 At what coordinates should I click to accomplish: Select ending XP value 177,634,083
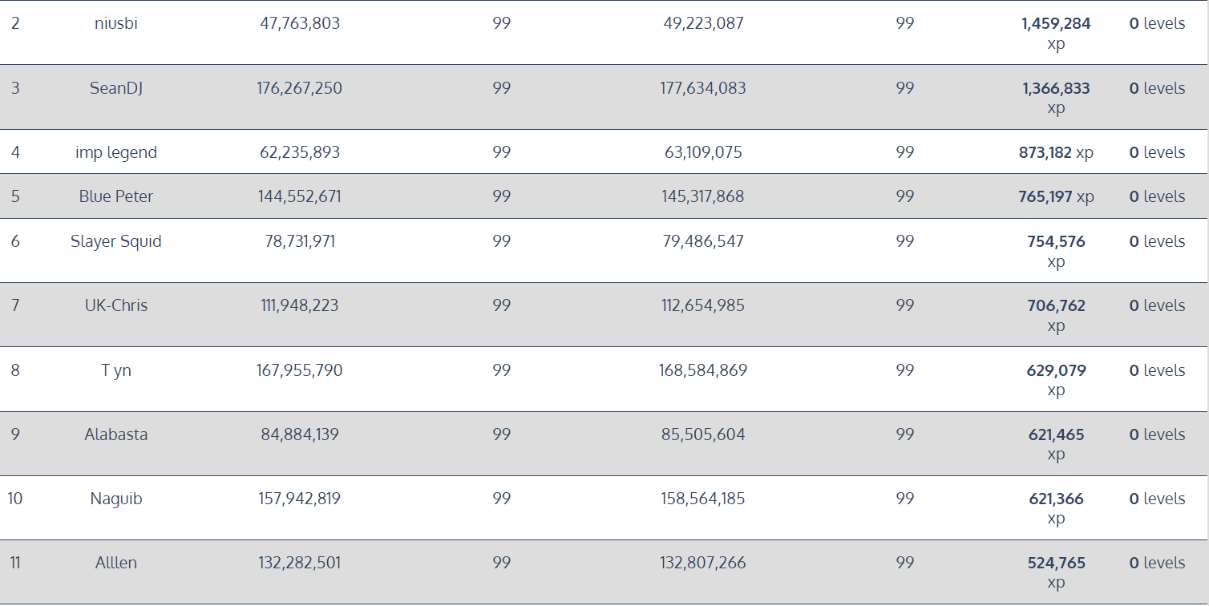click(703, 88)
